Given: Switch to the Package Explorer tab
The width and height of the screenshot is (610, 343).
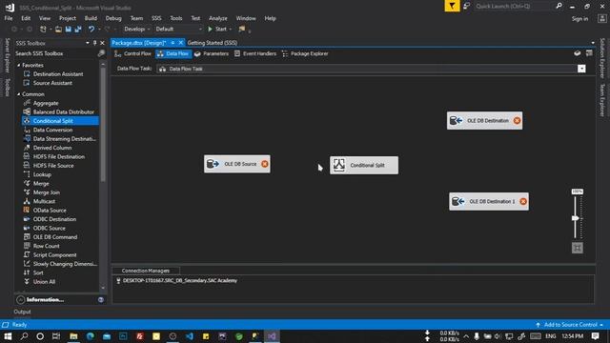Looking at the screenshot, I should pyautogui.click(x=305, y=53).
